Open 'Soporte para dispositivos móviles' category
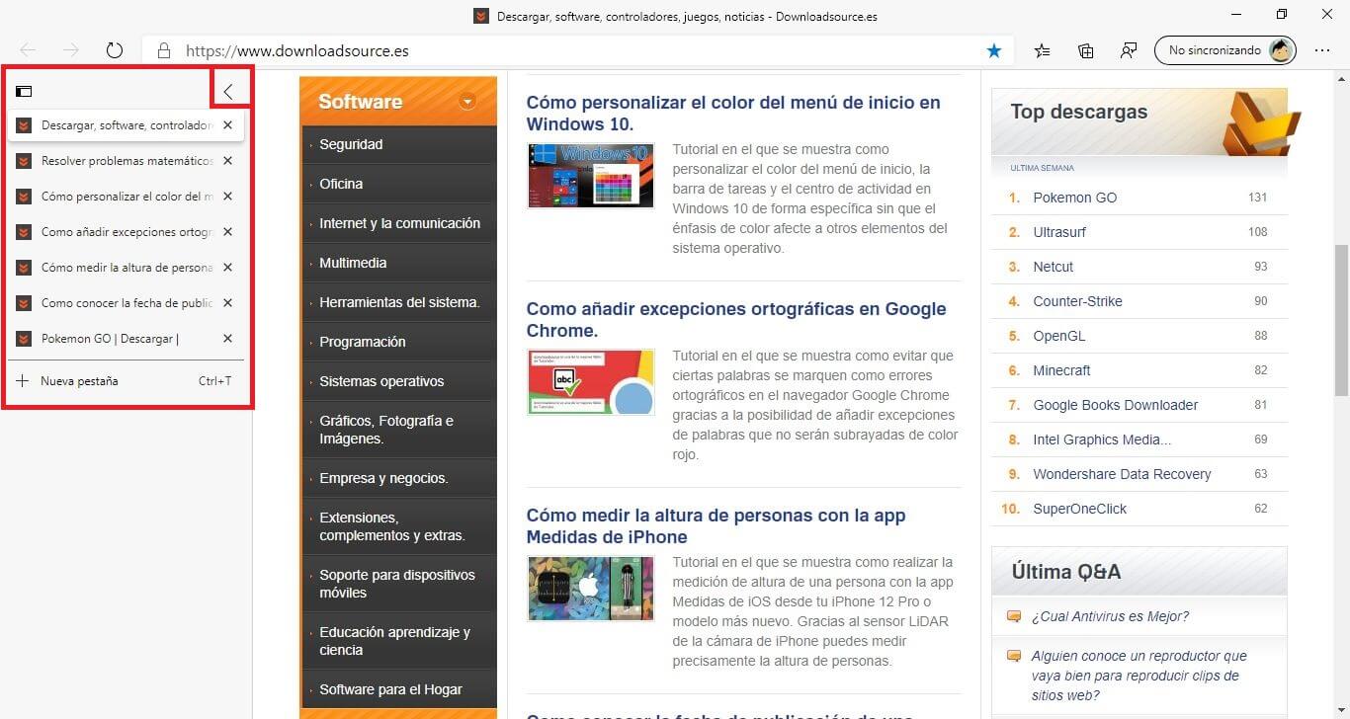Screen dimensions: 1350x719 398,584
